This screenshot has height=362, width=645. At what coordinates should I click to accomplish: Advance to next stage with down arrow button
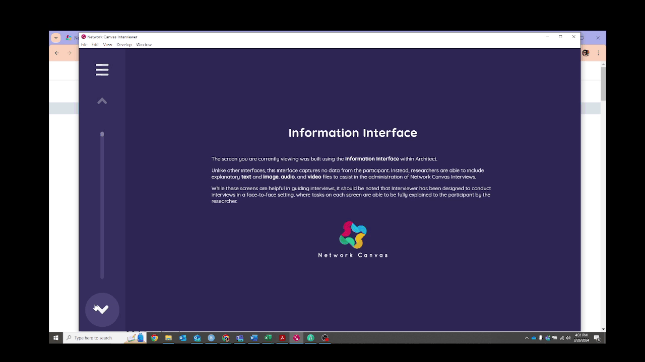point(102,309)
